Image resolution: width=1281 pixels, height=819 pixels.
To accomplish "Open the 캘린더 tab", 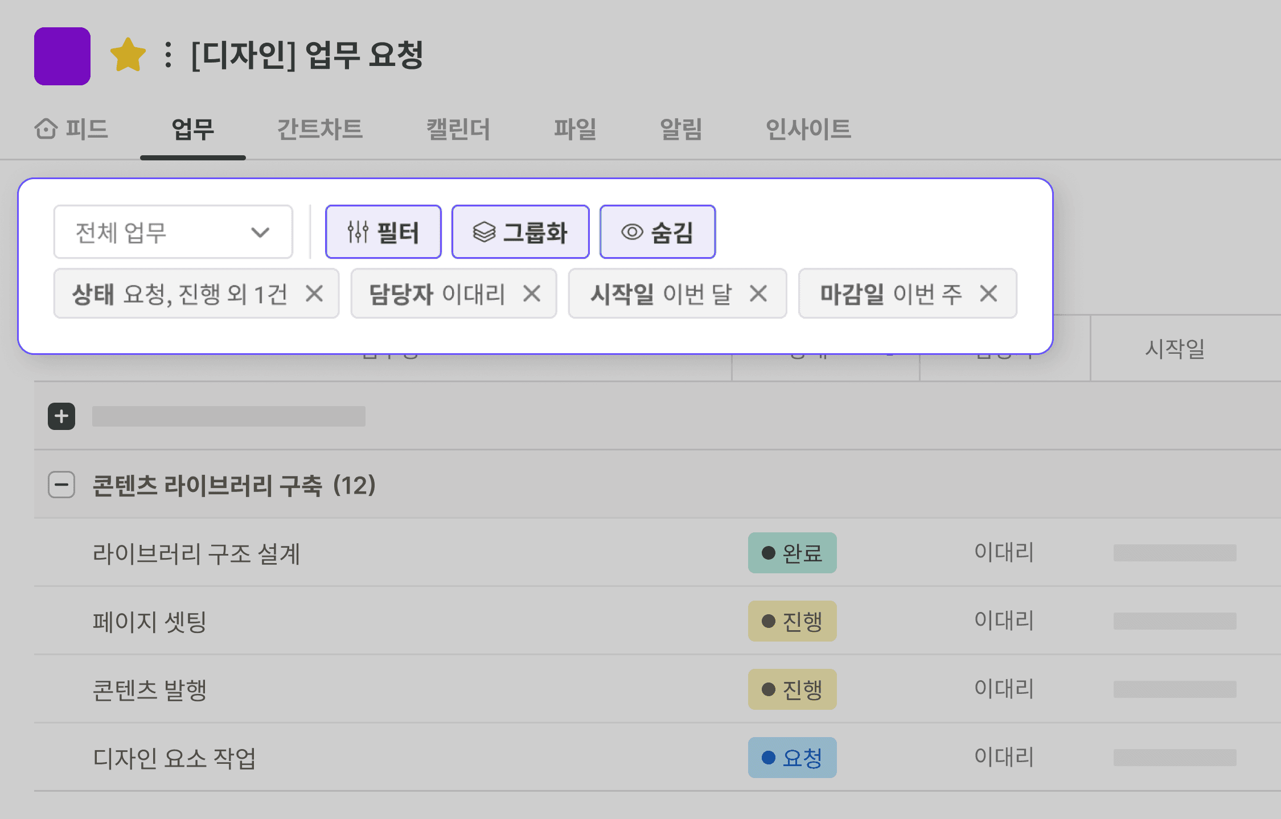I will coord(458,129).
